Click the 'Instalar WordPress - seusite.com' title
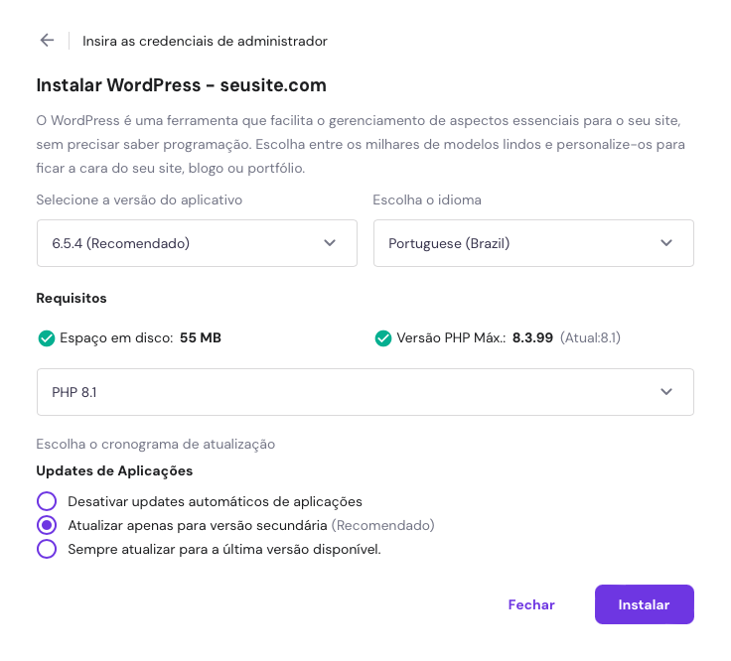The image size is (731, 661). point(181,85)
